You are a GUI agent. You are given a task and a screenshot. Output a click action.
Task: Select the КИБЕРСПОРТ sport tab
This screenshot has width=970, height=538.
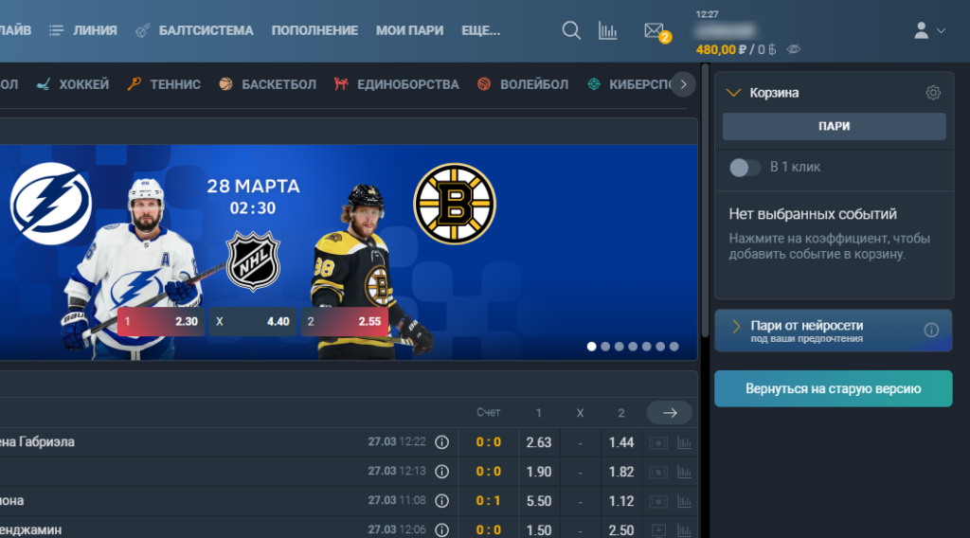tap(629, 84)
